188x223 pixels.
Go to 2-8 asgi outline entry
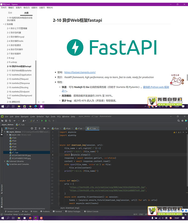click(x=11, y=58)
